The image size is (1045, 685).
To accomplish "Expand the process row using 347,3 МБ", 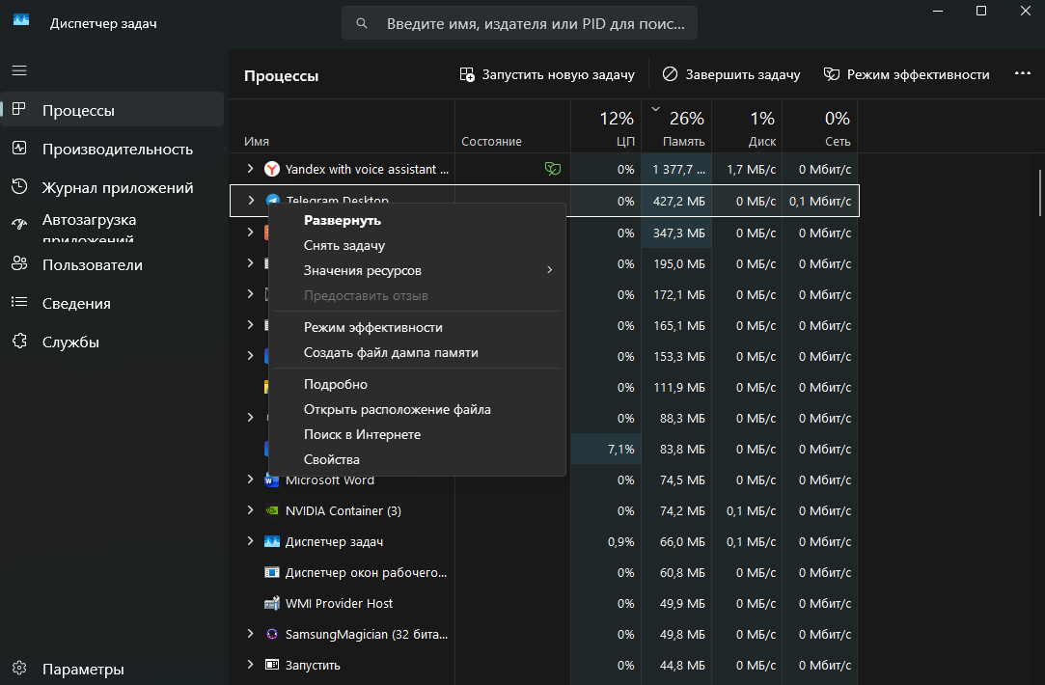I will (x=251, y=232).
